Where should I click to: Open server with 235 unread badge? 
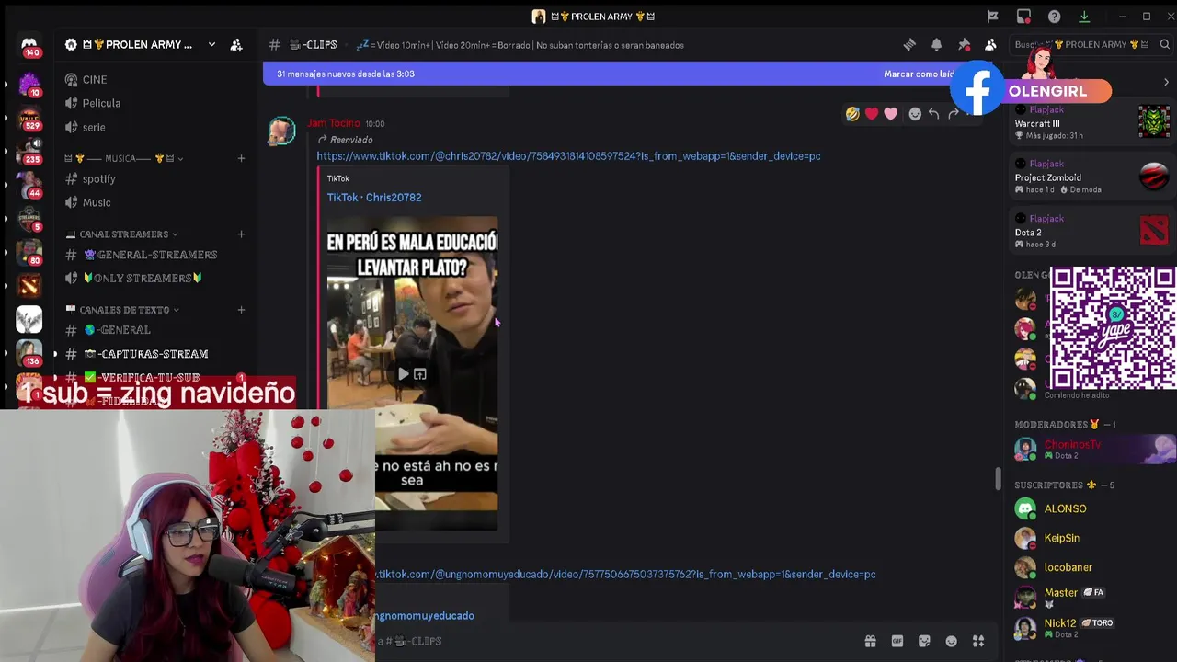coord(29,150)
